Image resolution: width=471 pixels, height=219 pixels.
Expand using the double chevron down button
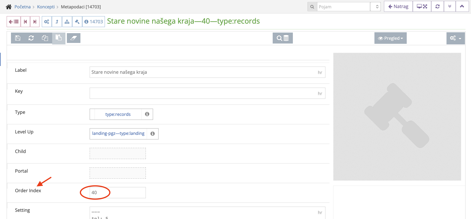pyautogui.click(x=450, y=6)
